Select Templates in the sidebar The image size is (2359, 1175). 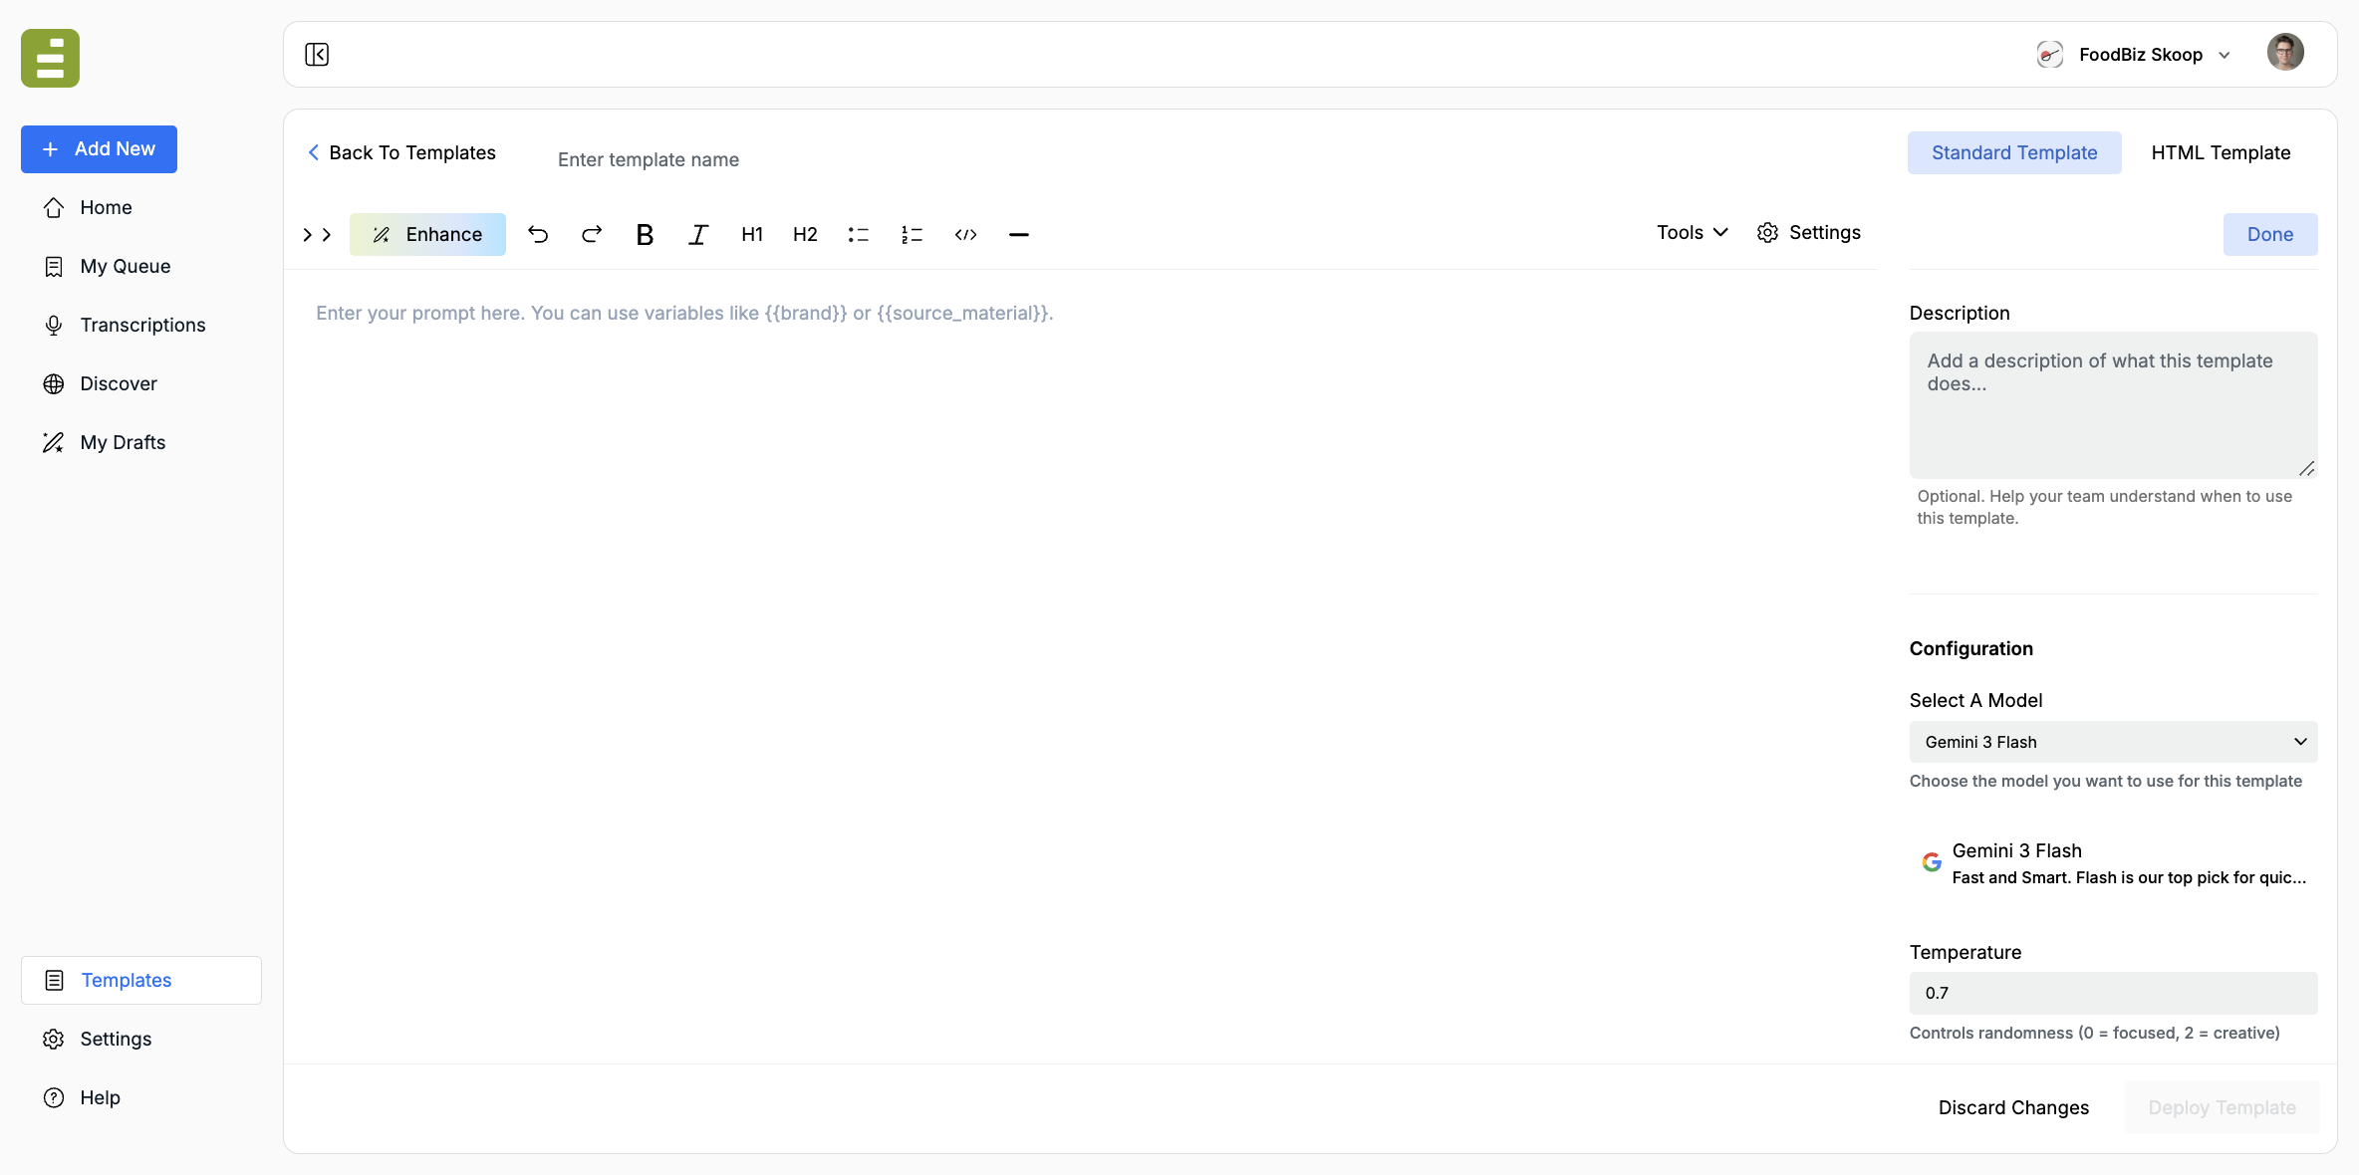click(141, 980)
